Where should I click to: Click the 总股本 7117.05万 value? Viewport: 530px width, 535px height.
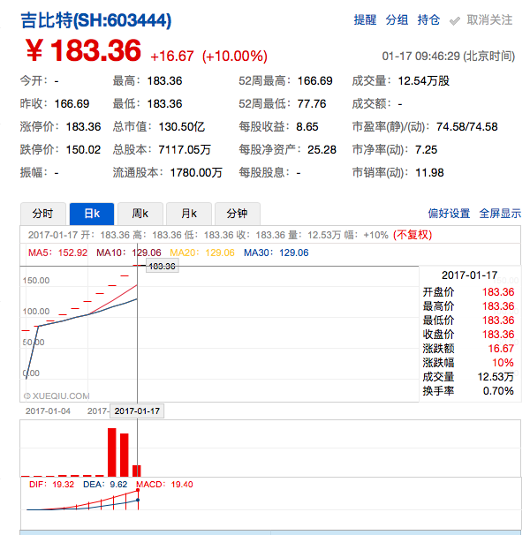coord(185,149)
